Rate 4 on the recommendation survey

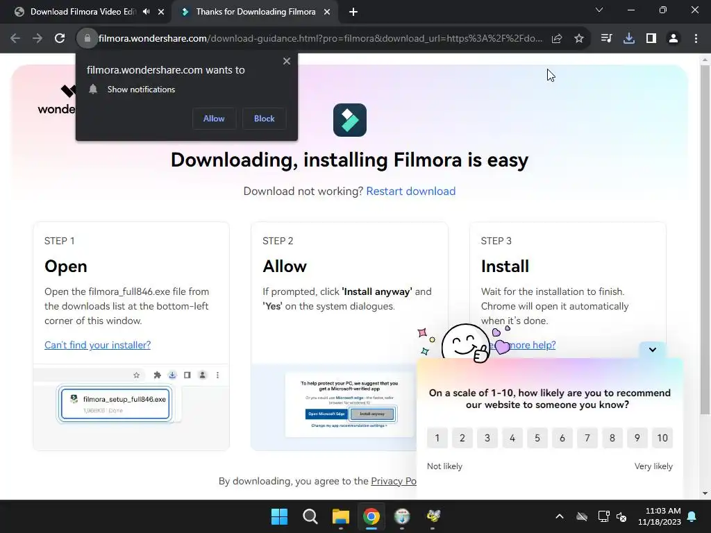click(512, 438)
